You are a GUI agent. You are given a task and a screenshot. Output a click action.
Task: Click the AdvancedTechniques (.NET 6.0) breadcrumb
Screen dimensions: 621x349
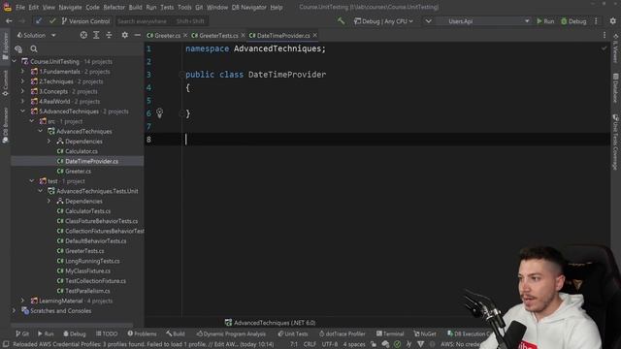pyautogui.click(x=270, y=323)
